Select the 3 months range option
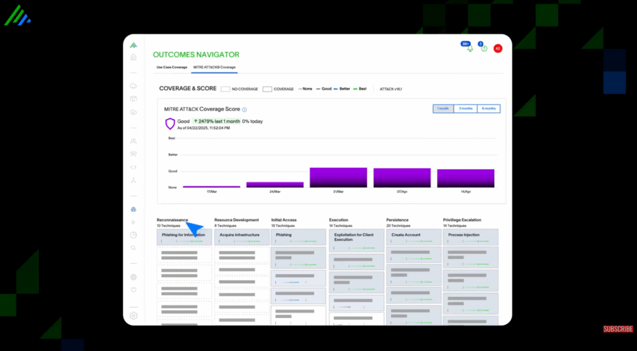Screen dimensions: 637x351 pyautogui.click(x=466, y=109)
